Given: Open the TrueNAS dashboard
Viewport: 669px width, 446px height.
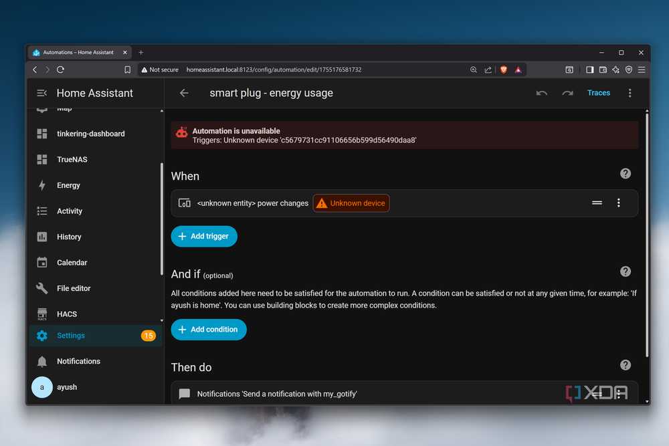Looking at the screenshot, I should (95, 159).
